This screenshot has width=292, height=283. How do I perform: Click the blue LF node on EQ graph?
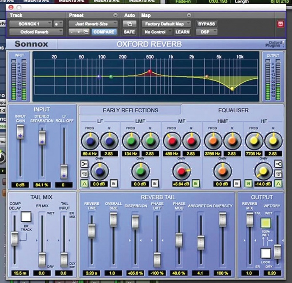[x=99, y=76]
